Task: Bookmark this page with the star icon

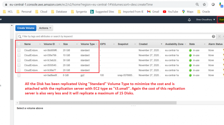Action: (x=205, y=5)
